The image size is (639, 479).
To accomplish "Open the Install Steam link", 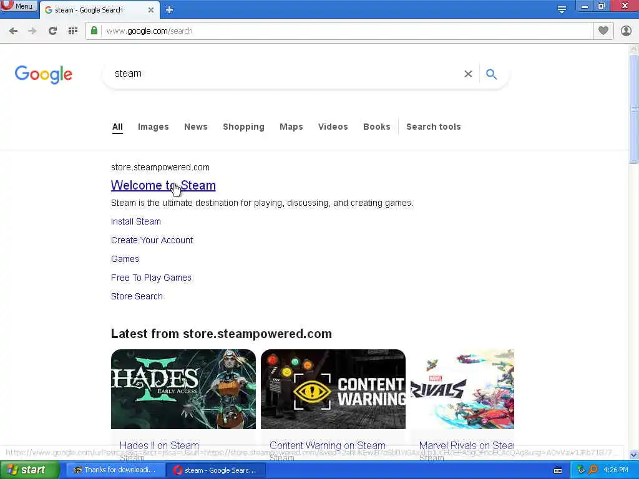I will pyautogui.click(x=135, y=221).
